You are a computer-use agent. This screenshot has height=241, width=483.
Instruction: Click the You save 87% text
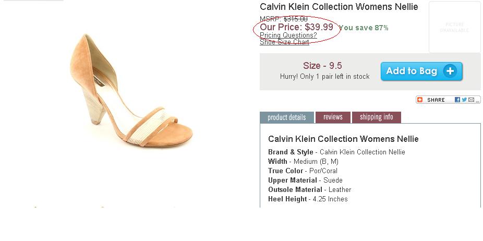364,28
